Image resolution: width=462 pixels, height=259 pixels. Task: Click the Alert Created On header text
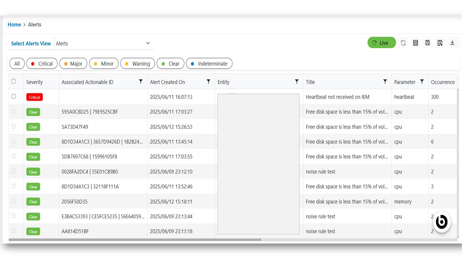click(x=167, y=82)
